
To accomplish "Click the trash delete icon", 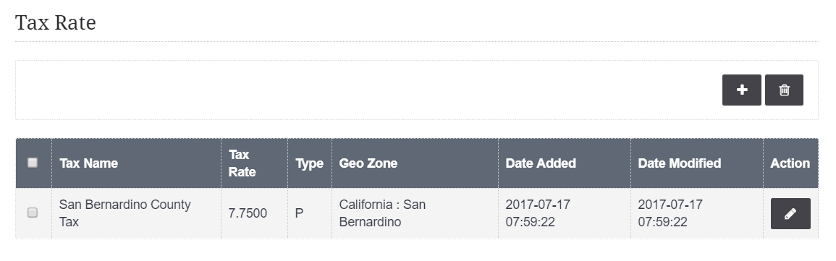I will 785,90.
